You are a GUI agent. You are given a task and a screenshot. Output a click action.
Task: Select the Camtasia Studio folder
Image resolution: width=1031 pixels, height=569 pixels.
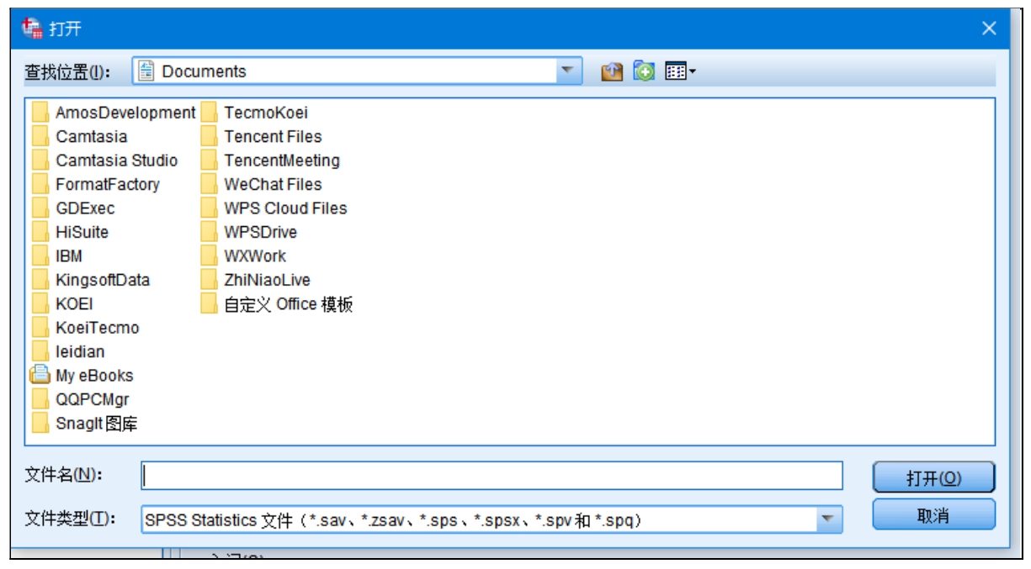[x=116, y=161]
